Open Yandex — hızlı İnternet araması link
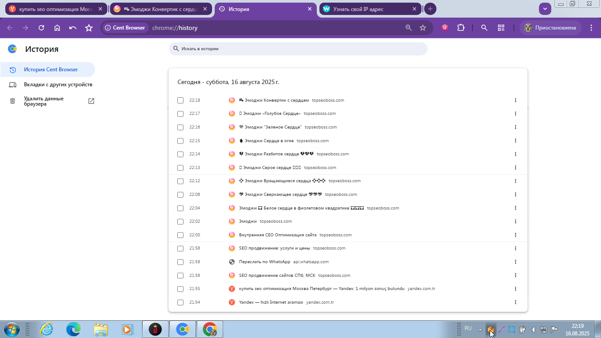The image size is (601, 338). point(271,302)
